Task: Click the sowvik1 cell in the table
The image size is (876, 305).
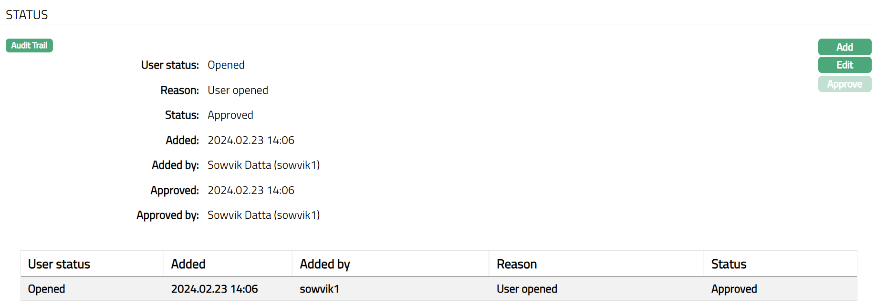Action: [319, 289]
